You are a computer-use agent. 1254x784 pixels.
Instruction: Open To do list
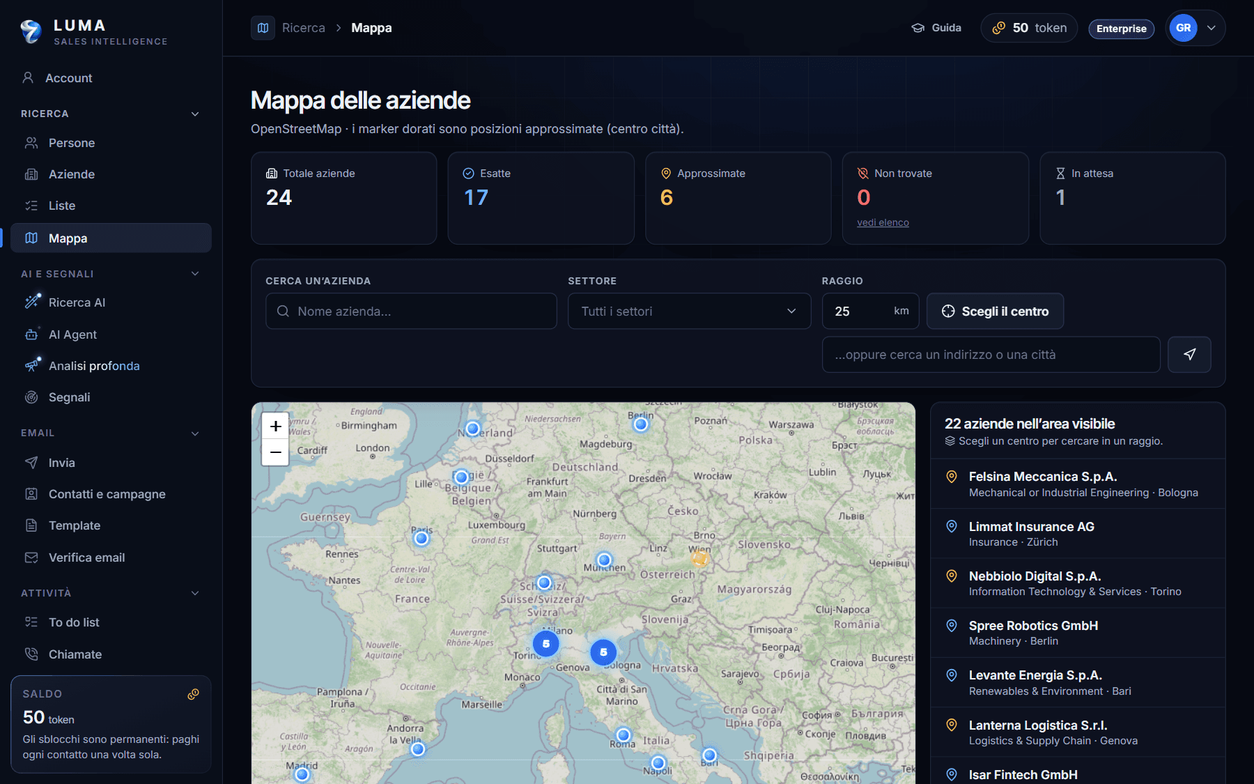click(x=111, y=622)
